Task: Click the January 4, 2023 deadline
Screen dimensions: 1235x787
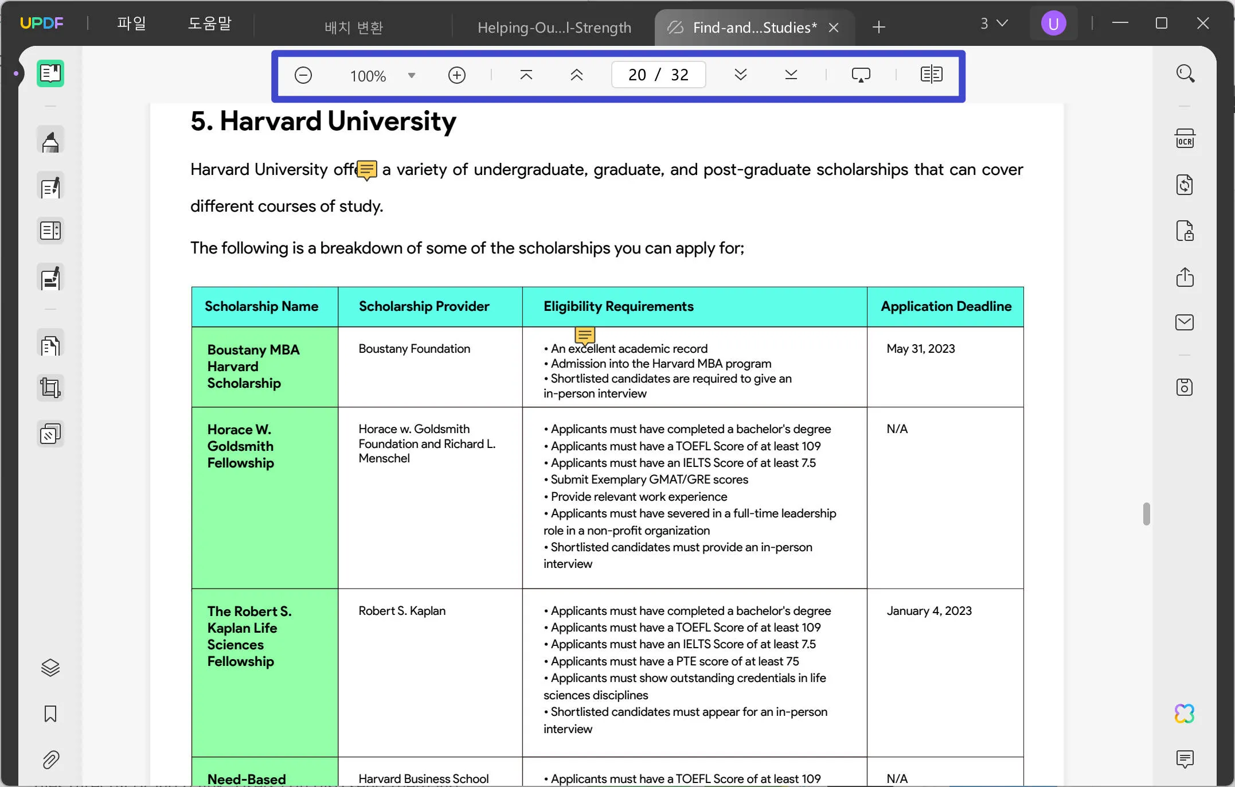Action: (929, 611)
